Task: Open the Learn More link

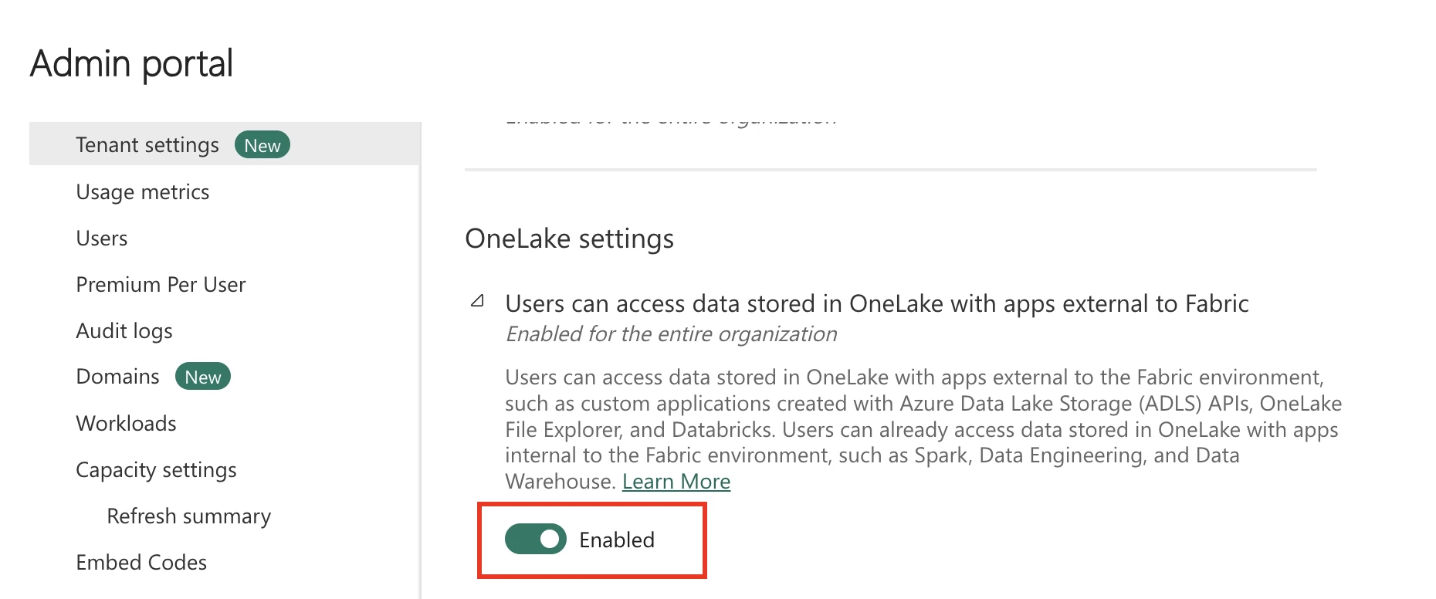Action: coord(676,482)
